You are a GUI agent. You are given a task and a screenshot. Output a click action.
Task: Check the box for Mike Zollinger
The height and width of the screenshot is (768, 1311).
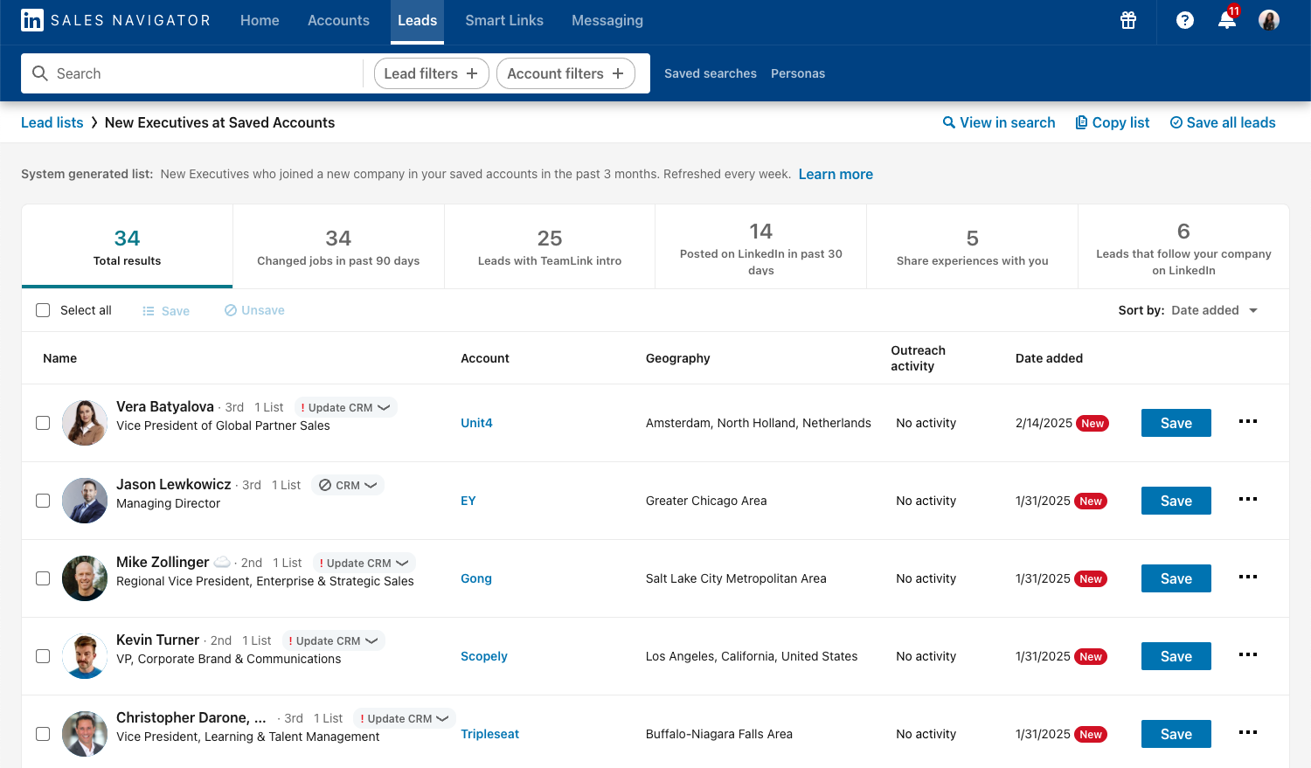[43, 578]
